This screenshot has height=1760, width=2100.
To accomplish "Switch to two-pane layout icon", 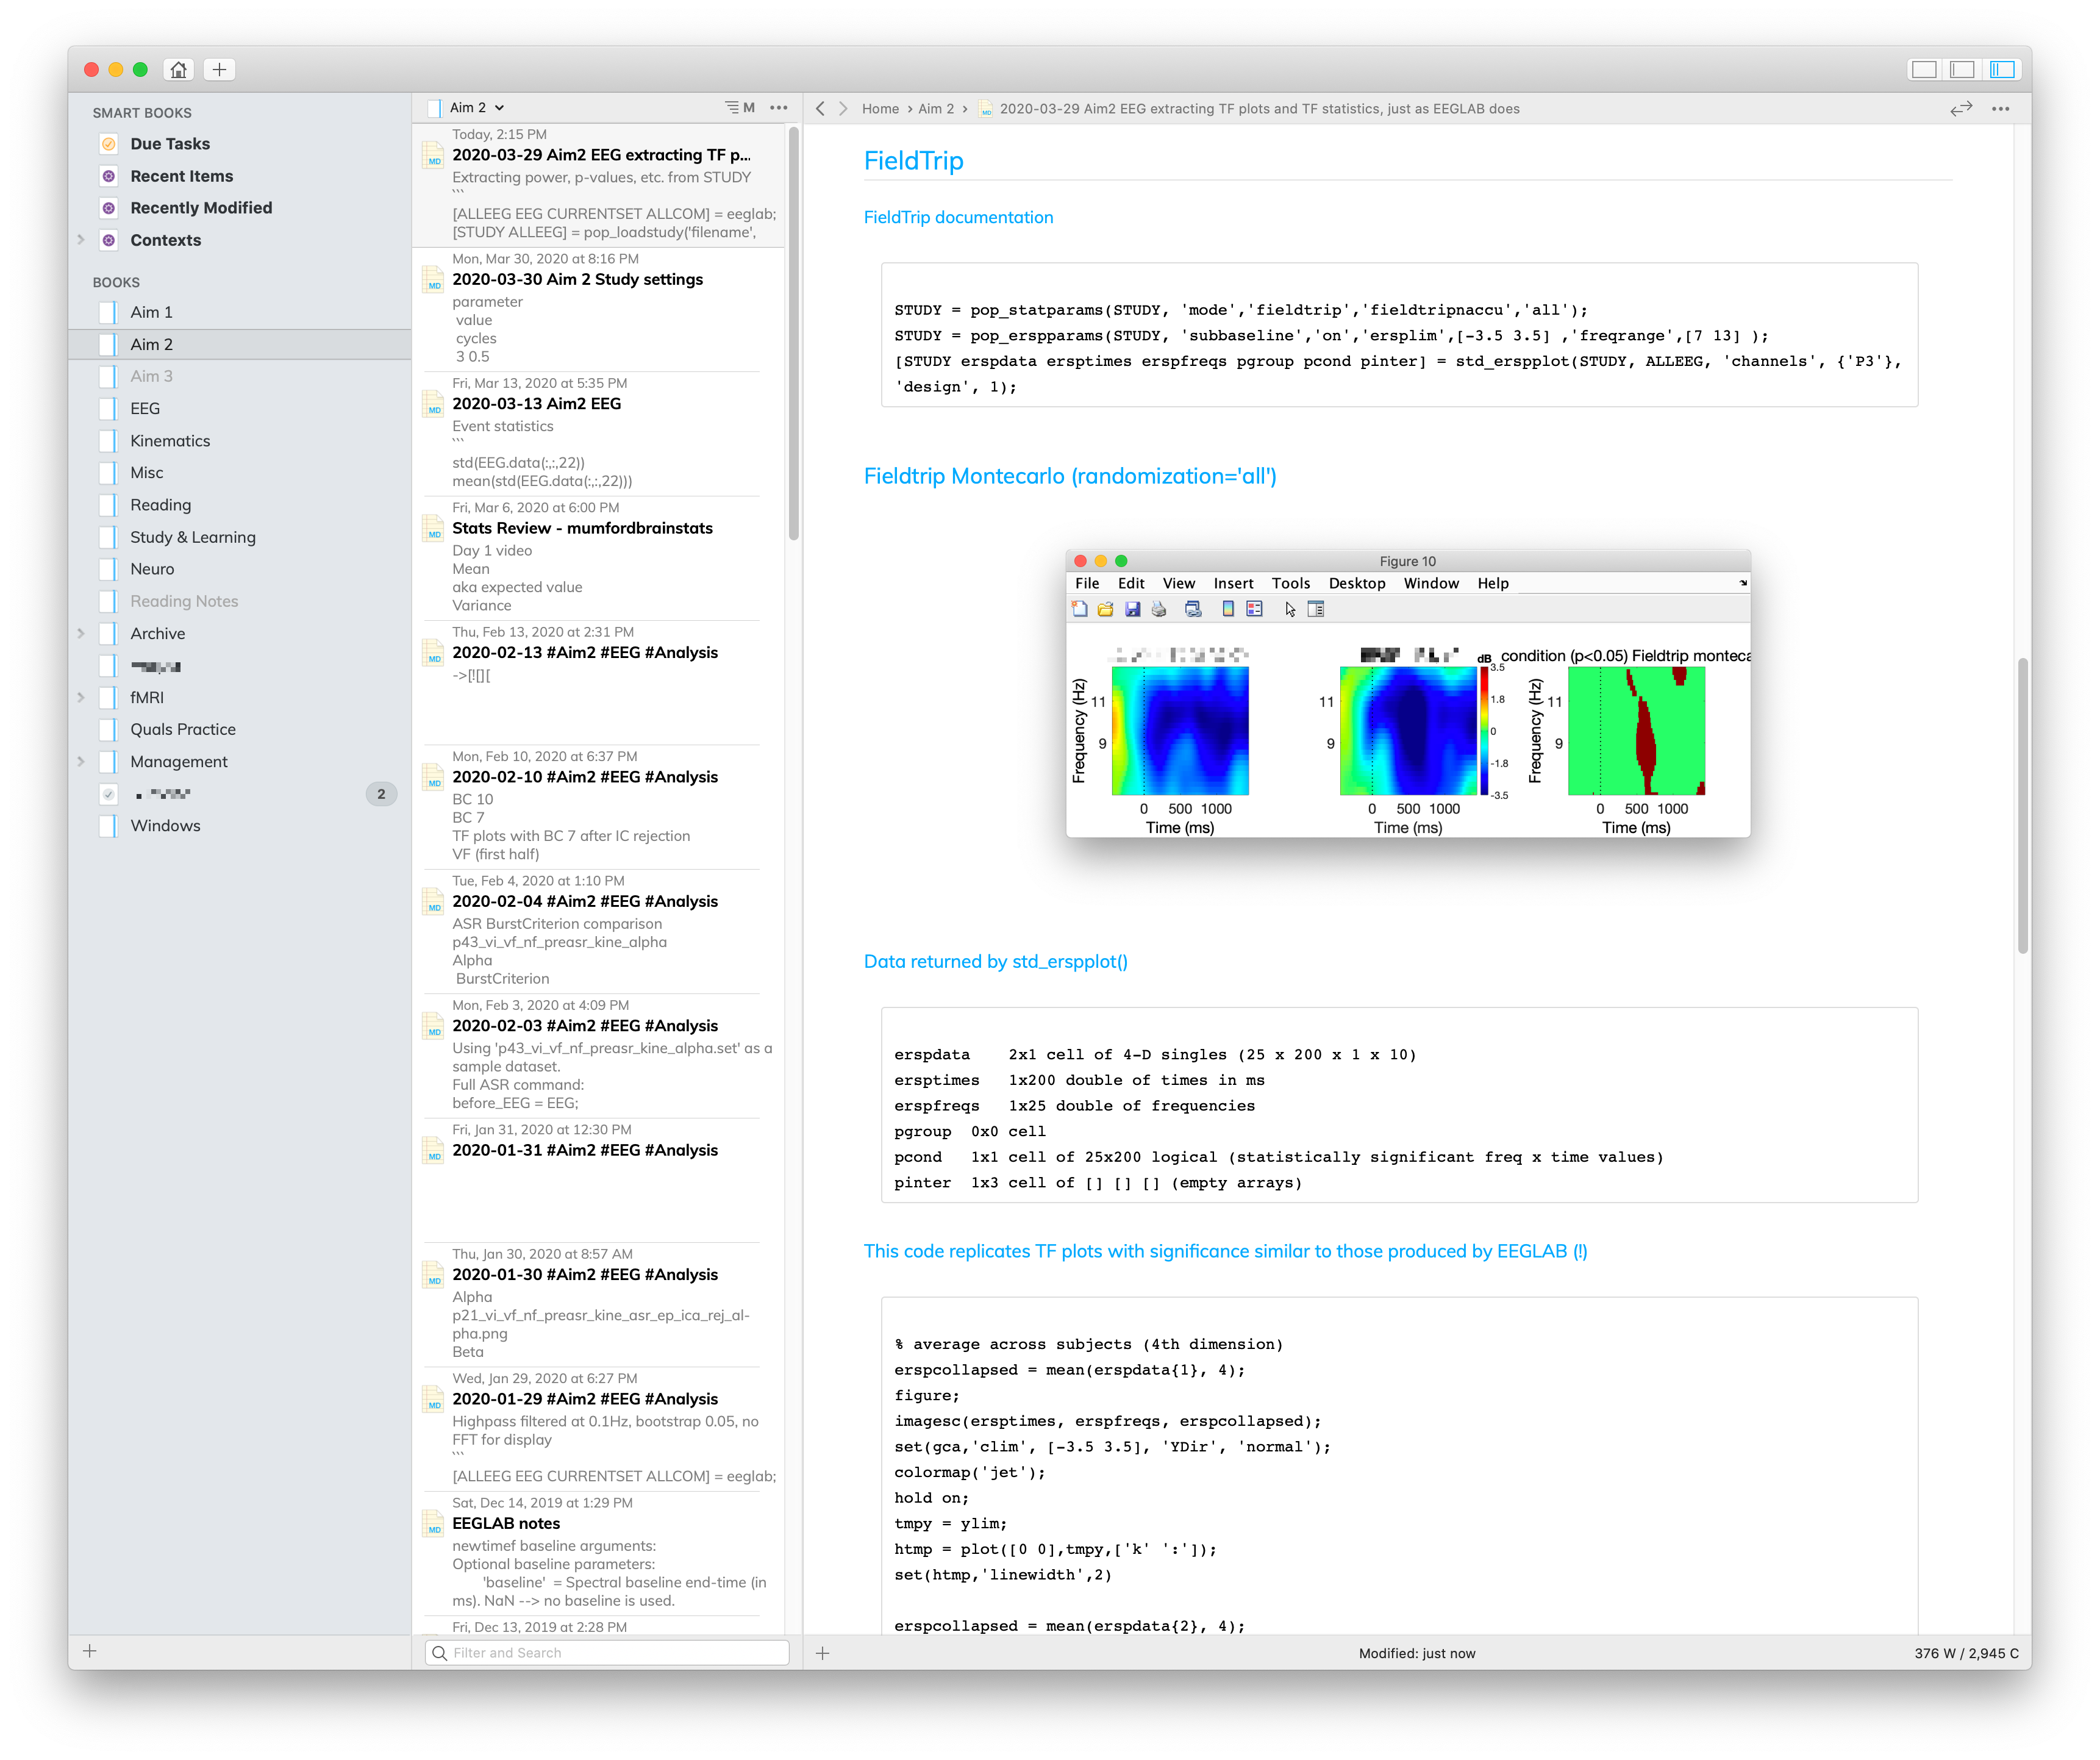I will (x=1962, y=69).
